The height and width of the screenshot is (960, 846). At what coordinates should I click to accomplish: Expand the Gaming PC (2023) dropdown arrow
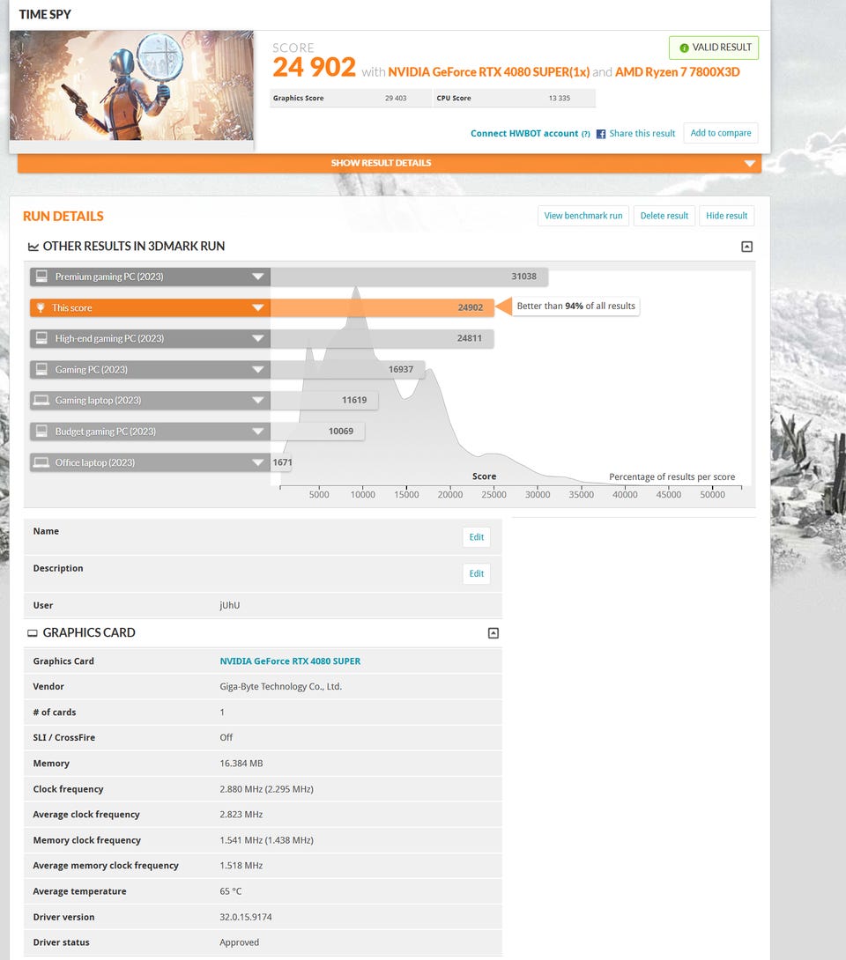tap(258, 370)
